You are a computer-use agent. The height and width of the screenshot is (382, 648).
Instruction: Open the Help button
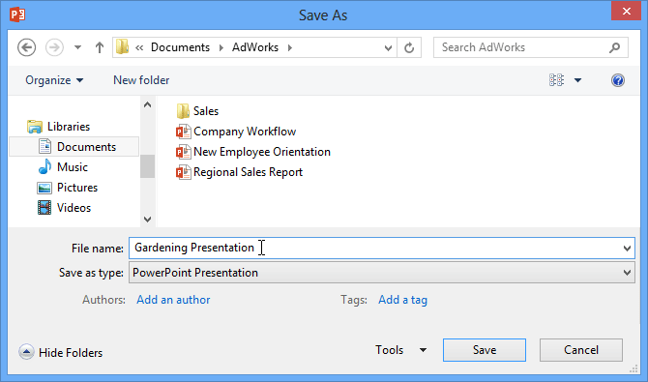click(x=618, y=80)
